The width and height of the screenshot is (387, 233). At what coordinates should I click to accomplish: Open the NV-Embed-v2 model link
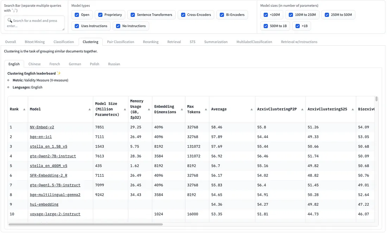[42, 127]
